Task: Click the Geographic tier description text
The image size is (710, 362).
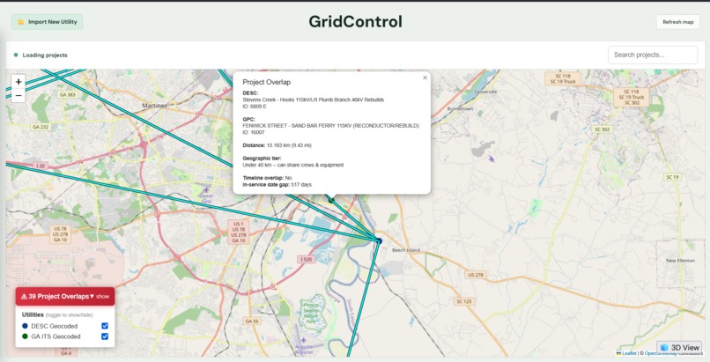Action: [293, 165]
